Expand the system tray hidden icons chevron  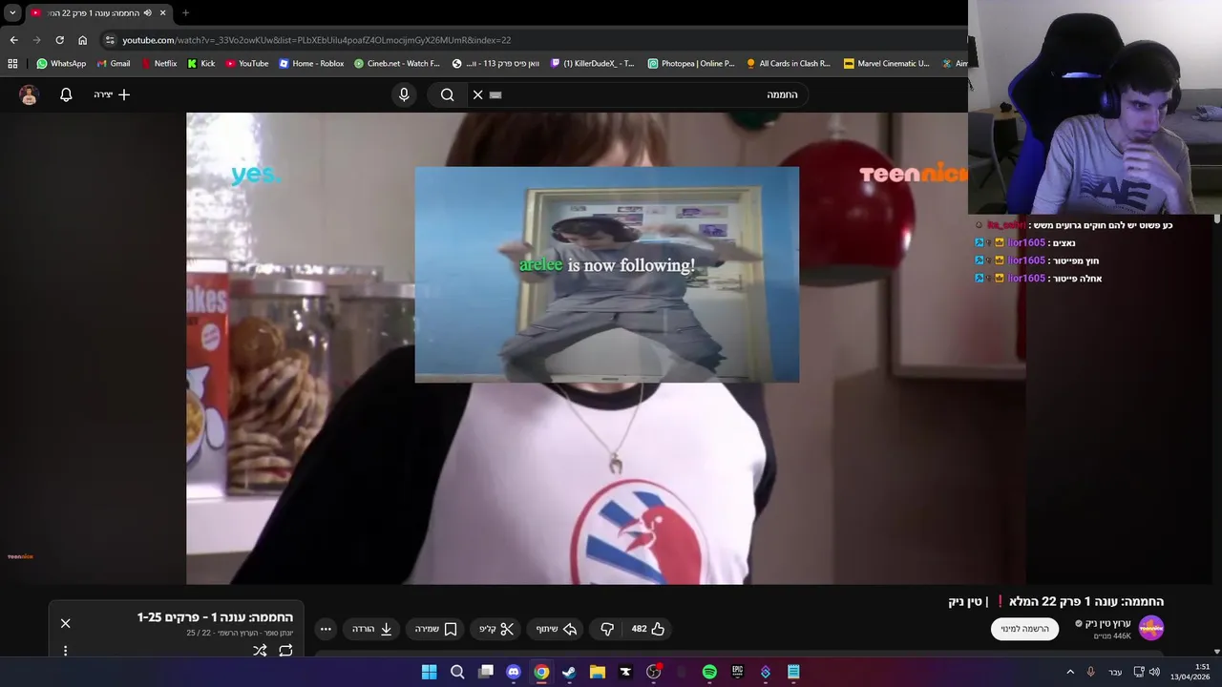click(1071, 672)
